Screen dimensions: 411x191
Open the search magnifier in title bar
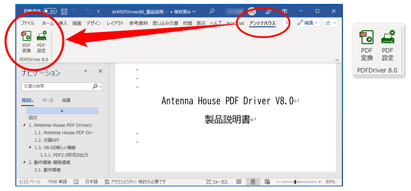pos(212,11)
